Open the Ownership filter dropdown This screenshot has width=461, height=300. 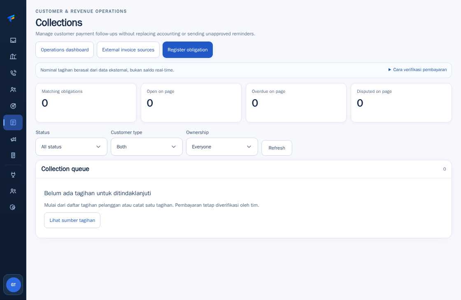click(x=222, y=147)
